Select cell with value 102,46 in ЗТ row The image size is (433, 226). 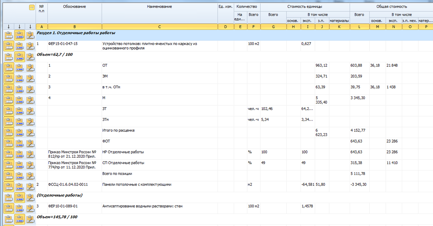(274, 111)
